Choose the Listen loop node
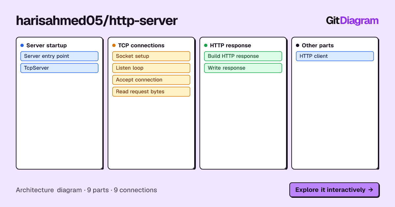The height and width of the screenshot is (207, 395). tap(151, 68)
